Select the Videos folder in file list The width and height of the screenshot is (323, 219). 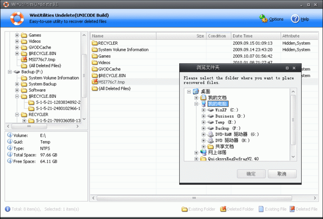pyautogui.click(x=104, y=63)
